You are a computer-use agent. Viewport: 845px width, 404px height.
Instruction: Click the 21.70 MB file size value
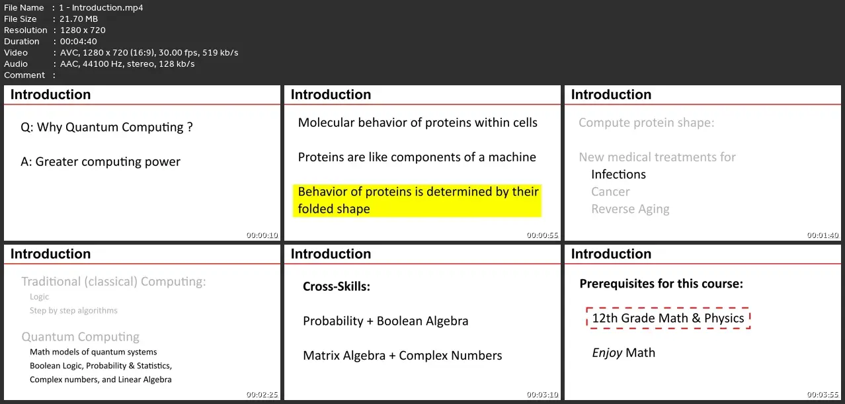(x=79, y=19)
